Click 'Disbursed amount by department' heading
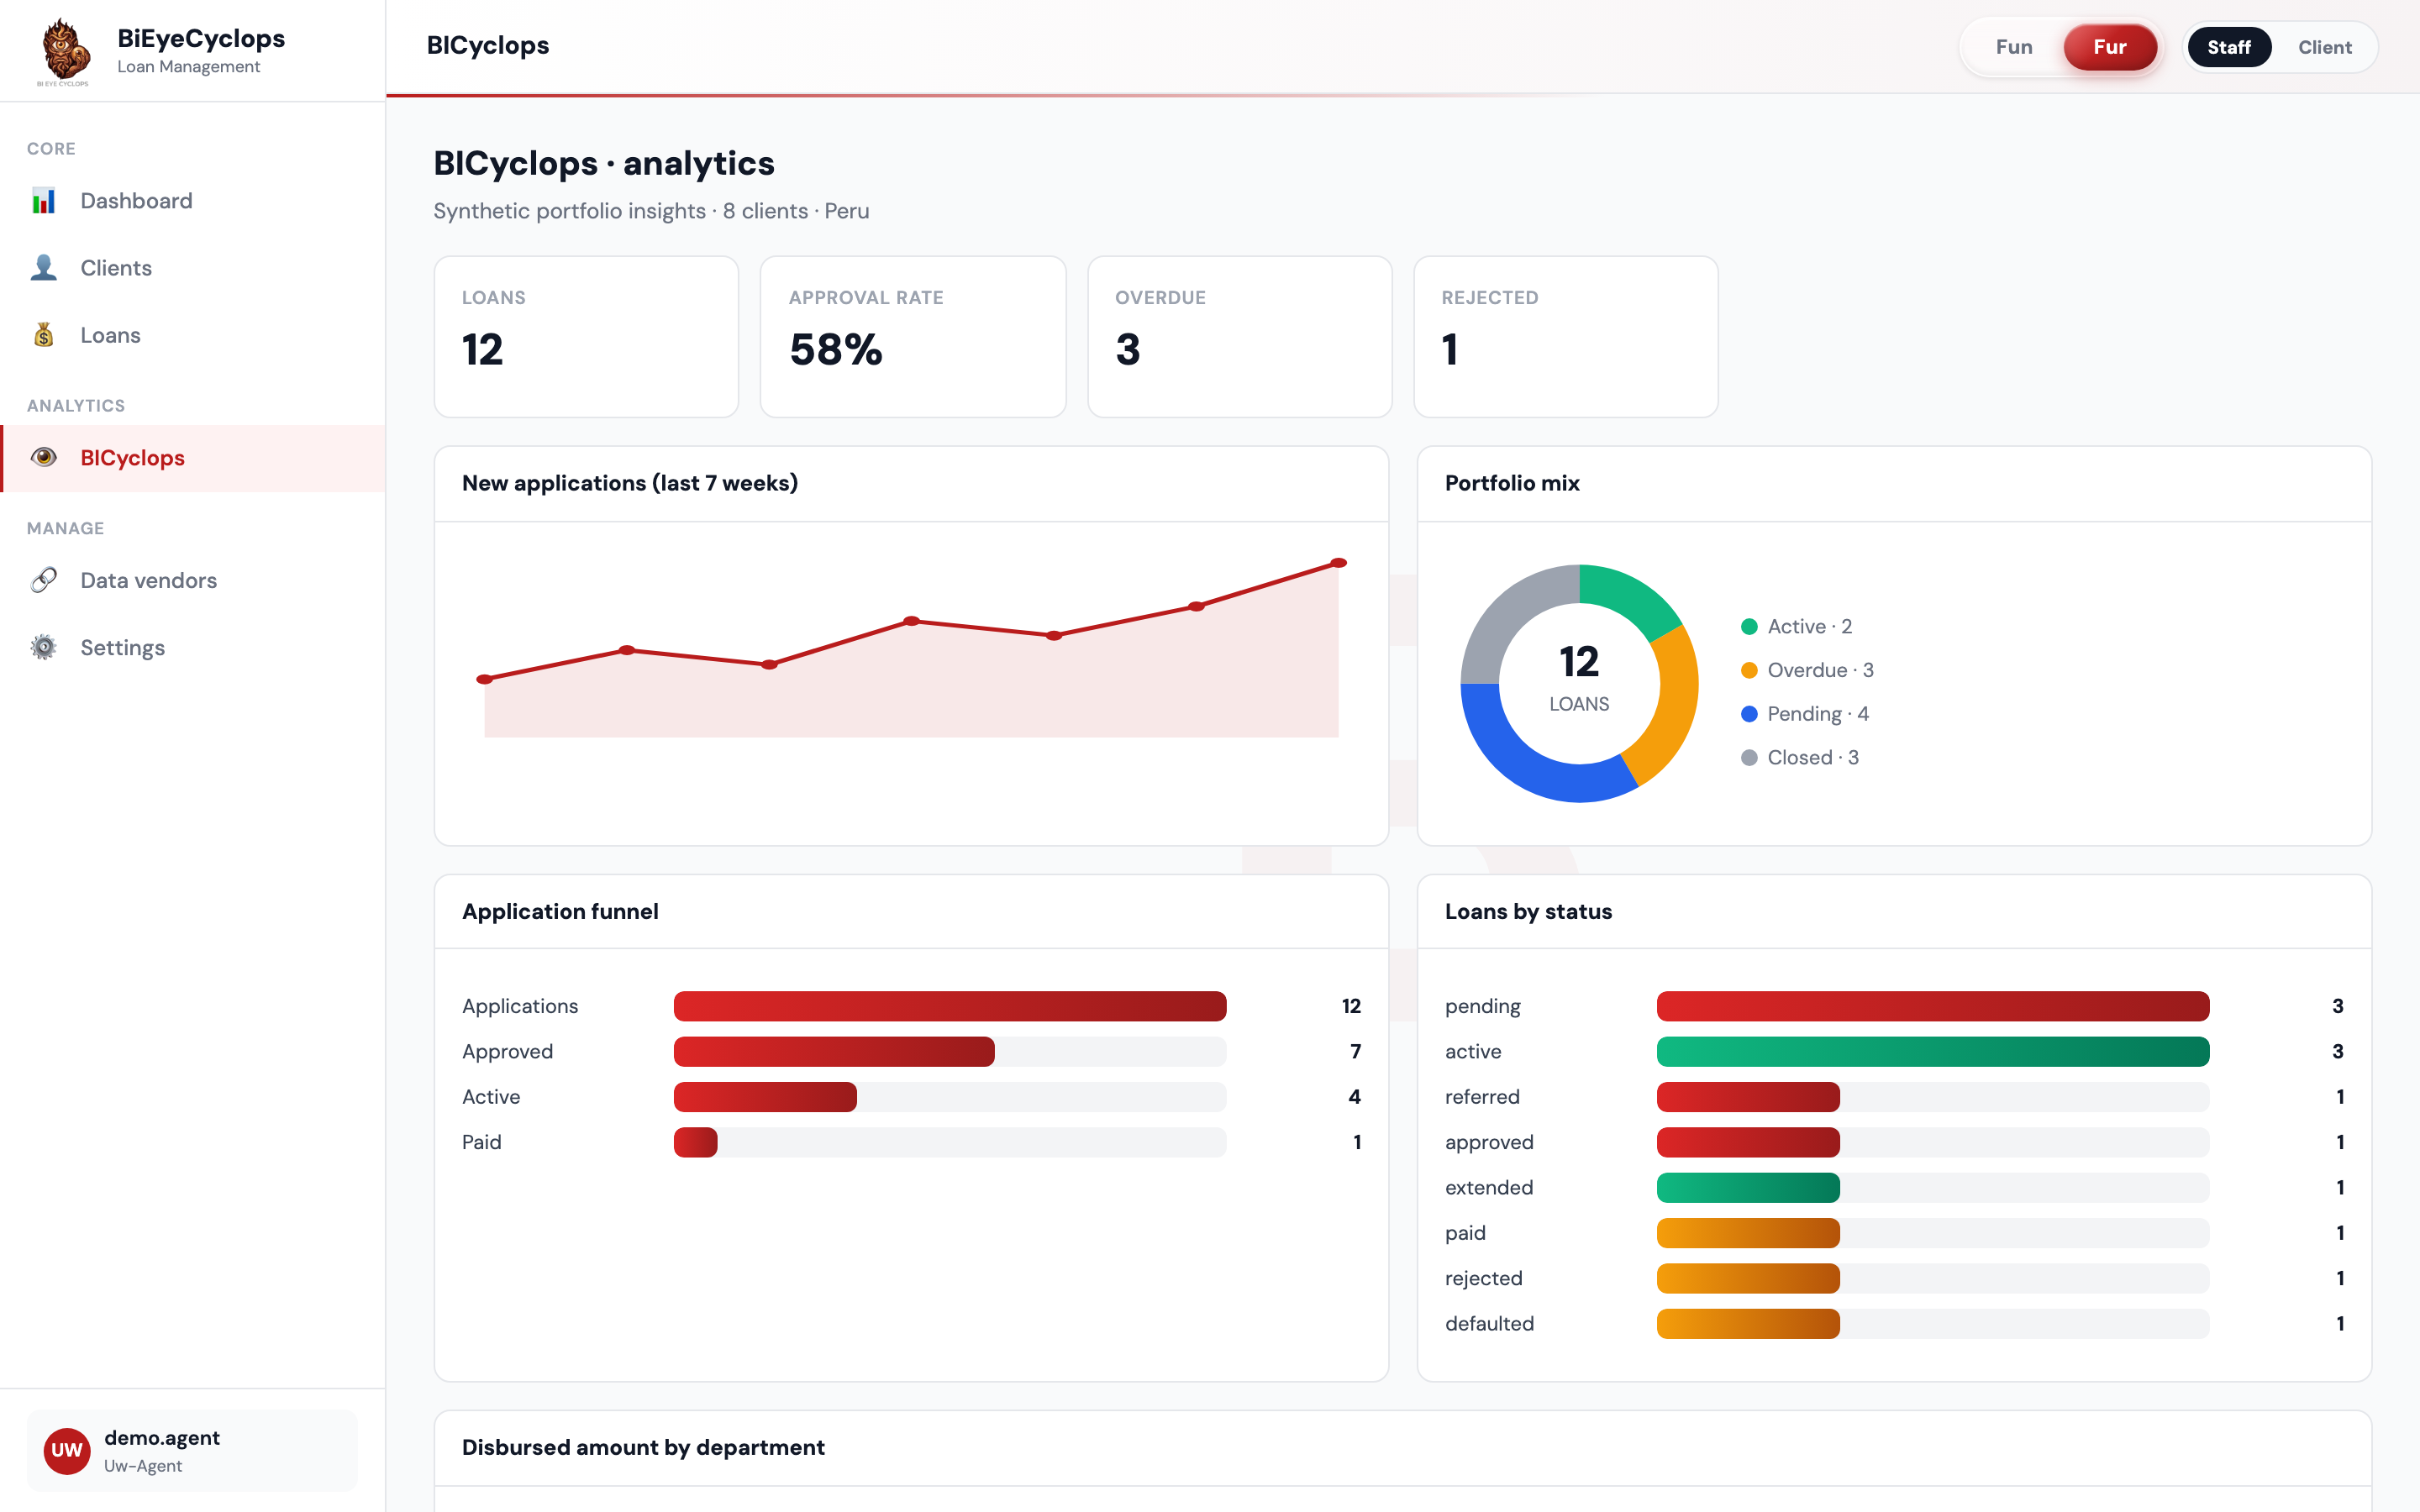The image size is (2420, 1512). [x=643, y=1447]
